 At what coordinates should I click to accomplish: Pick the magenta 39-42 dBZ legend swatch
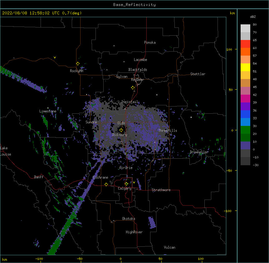pyautogui.click(x=245, y=98)
